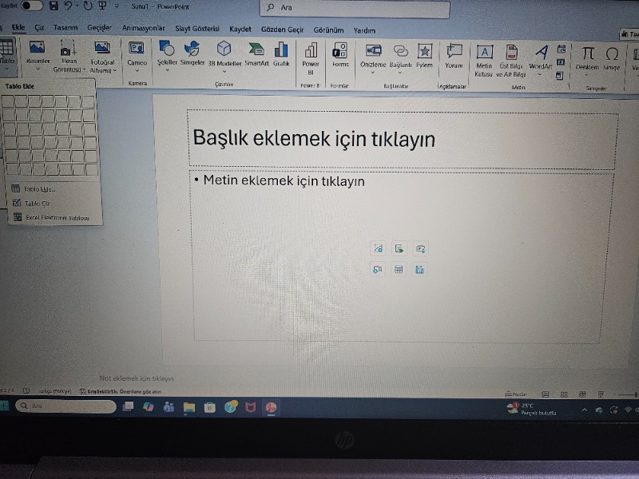
Task: Open the Animasyonlar ribbon tab
Action: (x=144, y=28)
